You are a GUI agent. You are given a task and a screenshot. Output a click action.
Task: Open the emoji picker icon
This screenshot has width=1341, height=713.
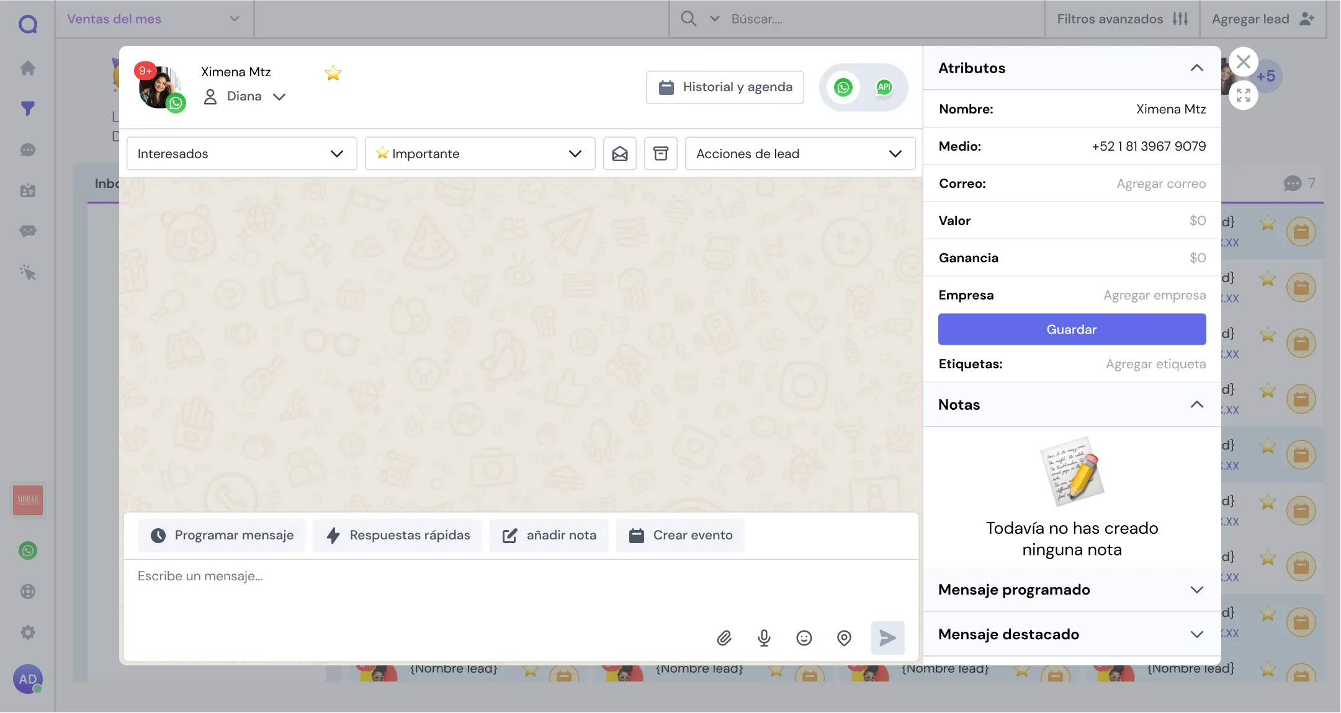804,638
